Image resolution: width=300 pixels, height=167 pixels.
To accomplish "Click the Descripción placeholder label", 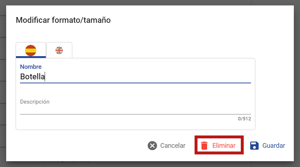I will (35, 102).
